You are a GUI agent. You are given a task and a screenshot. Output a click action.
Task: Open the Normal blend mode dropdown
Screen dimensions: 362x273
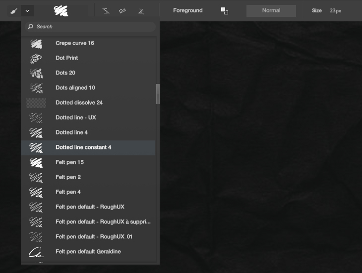271,10
